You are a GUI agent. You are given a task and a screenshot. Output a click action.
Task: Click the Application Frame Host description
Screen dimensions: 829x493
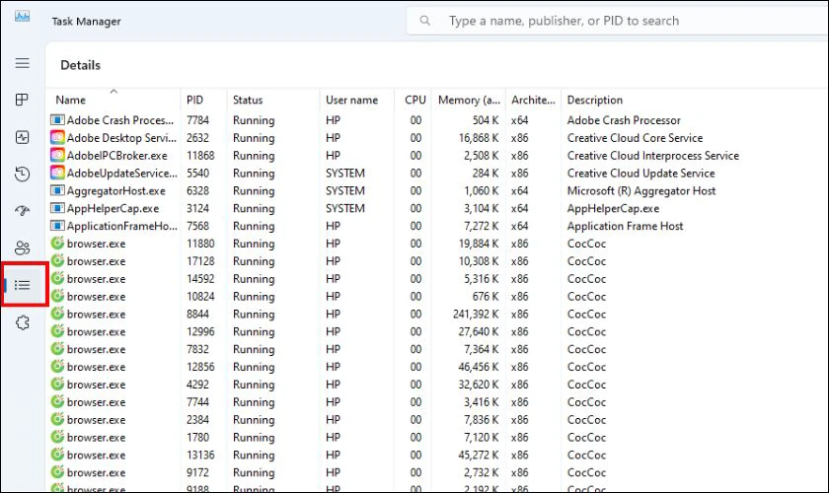pyautogui.click(x=625, y=226)
